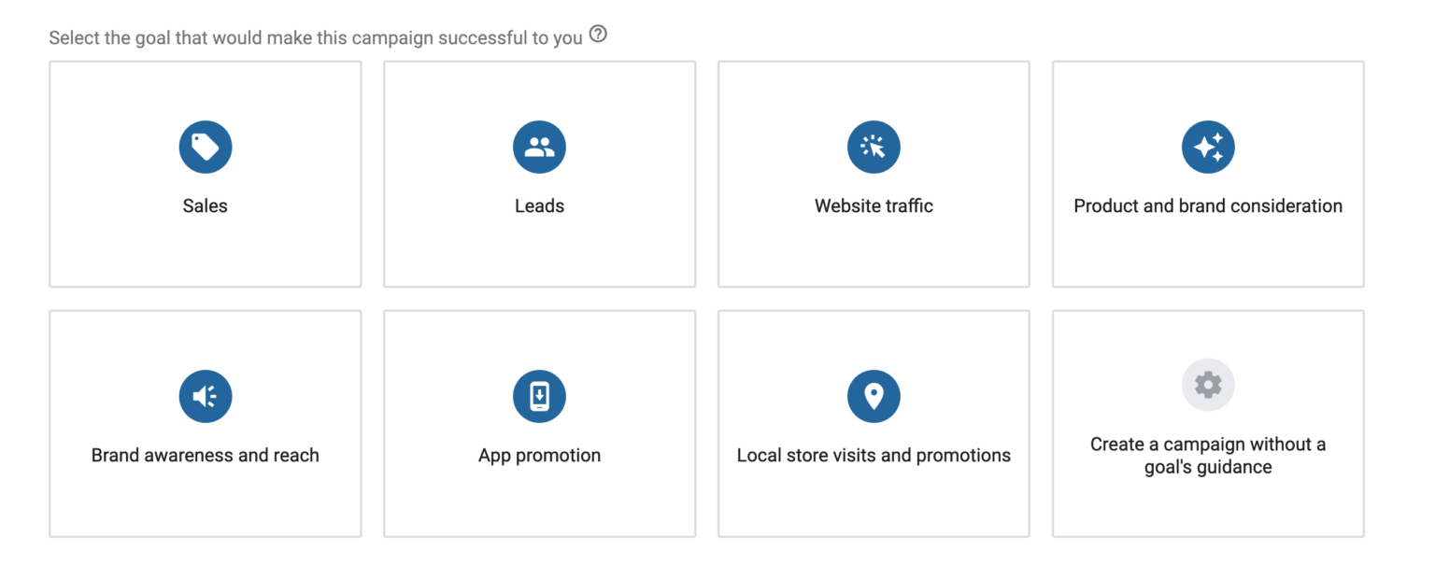Select the Brand awareness megaphone icon
This screenshot has height=565, width=1435.
(x=205, y=395)
